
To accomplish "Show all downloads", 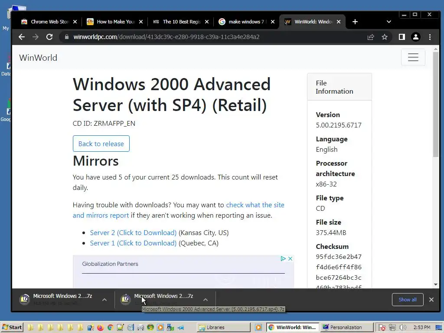I will pyautogui.click(x=408, y=300).
